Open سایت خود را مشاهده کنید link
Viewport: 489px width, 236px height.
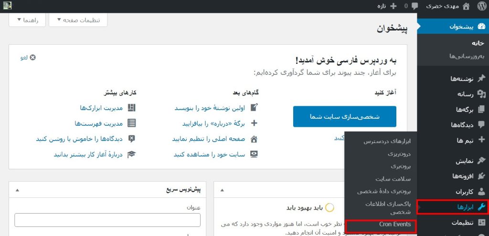coord(209,154)
